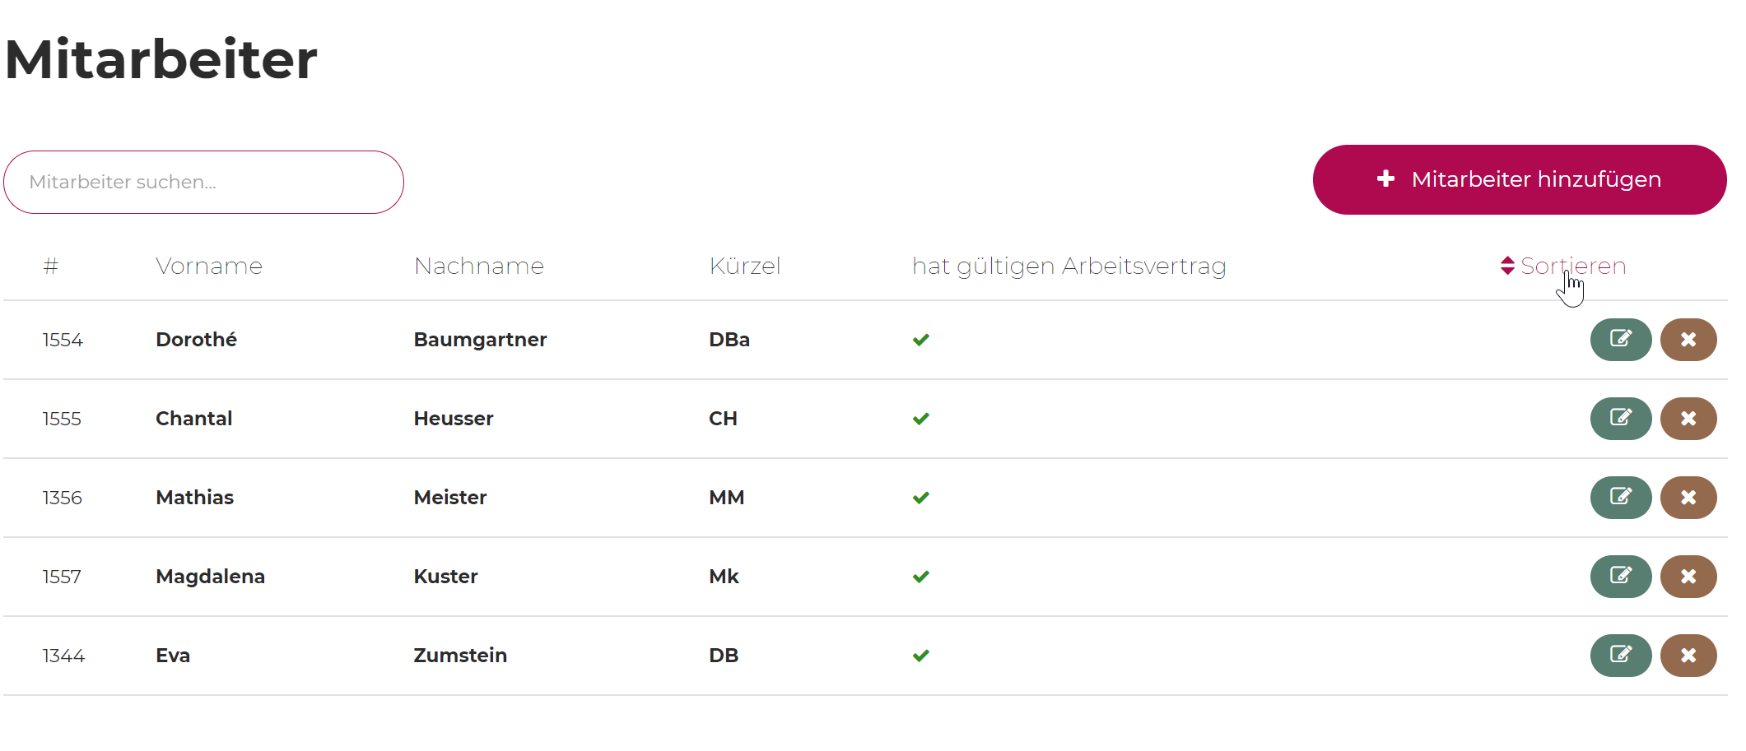Edit employee Dorothé Baumgartner

(x=1620, y=340)
